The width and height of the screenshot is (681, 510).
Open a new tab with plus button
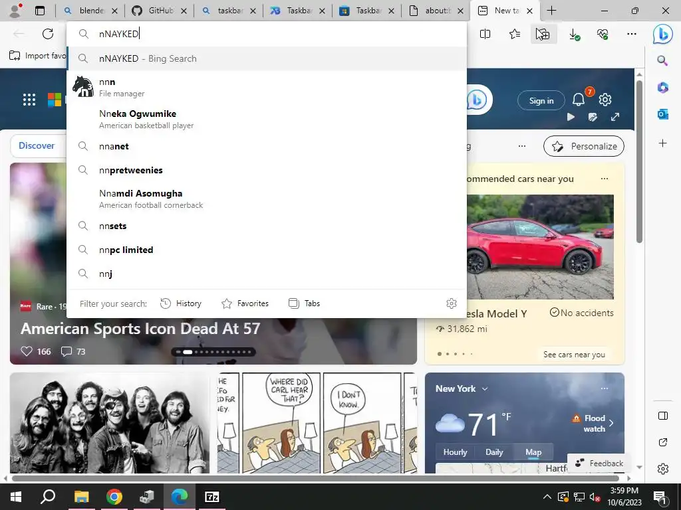(551, 11)
